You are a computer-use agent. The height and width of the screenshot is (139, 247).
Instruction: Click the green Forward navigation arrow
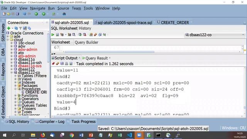(44, 14)
